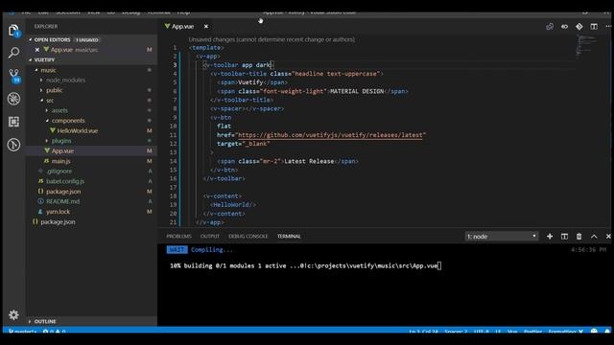614x345 pixels.
Task: Open the Explorer view in the activity bar
Action: pos(13,31)
